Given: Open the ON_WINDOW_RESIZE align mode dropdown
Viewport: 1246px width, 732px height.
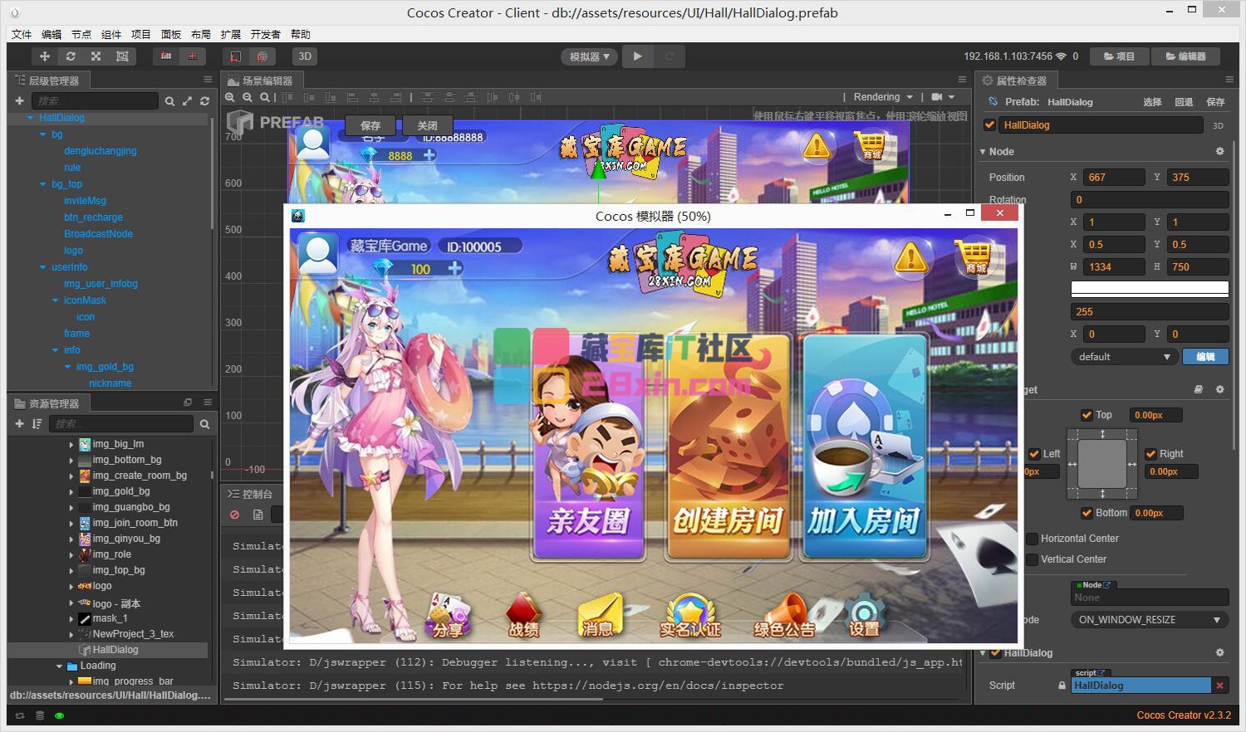Looking at the screenshot, I should (x=1149, y=620).
